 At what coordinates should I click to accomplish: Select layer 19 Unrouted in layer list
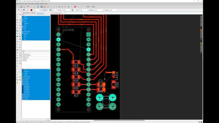pos(36,77)
